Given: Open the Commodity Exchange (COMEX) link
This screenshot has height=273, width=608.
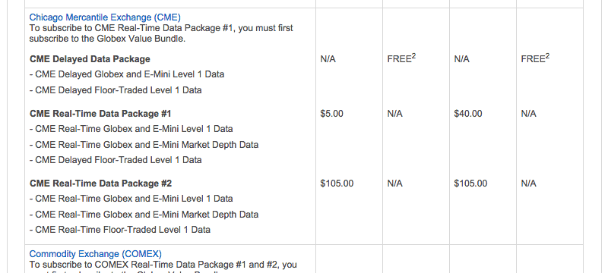Looking at the screenshot, I should (96, 254).
